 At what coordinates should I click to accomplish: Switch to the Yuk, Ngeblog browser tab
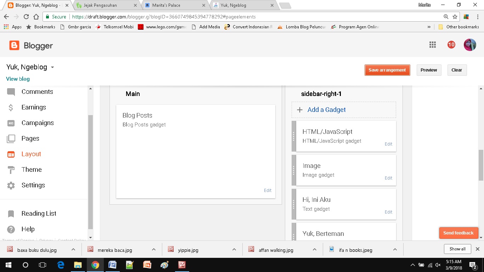(243, 5)
